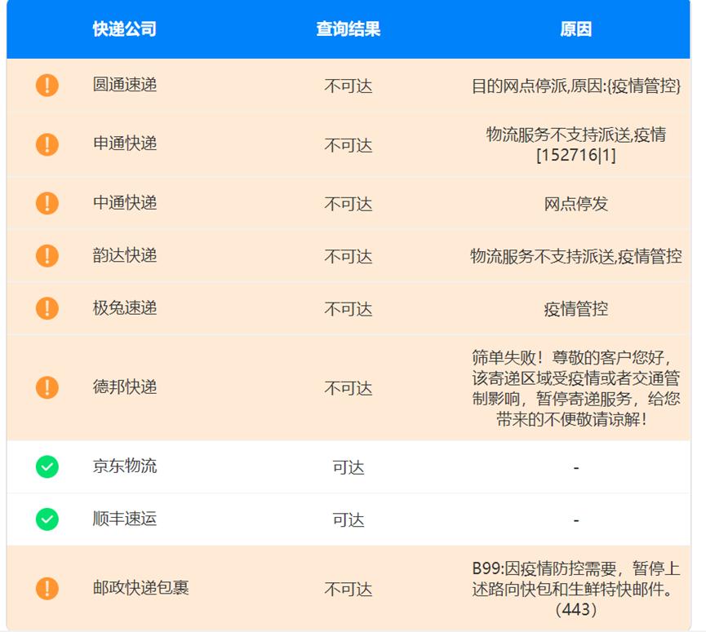Select the 京东物流 company name
Viewport: 706px width, 632px height.
125,466
